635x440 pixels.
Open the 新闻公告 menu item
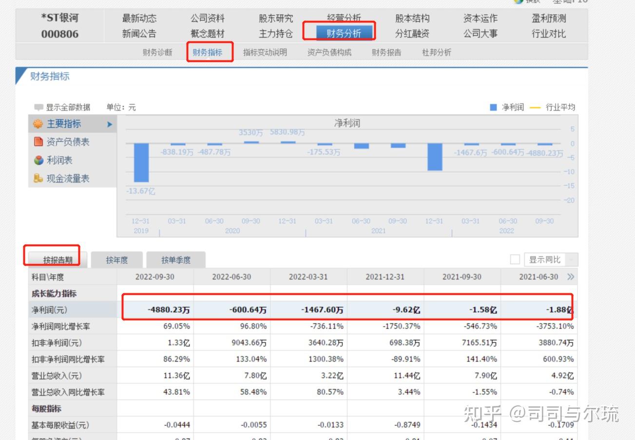139,34
